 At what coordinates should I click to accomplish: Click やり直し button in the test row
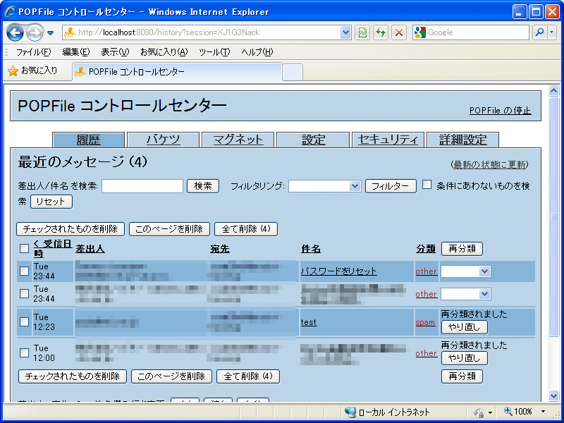tap(465, 327)
